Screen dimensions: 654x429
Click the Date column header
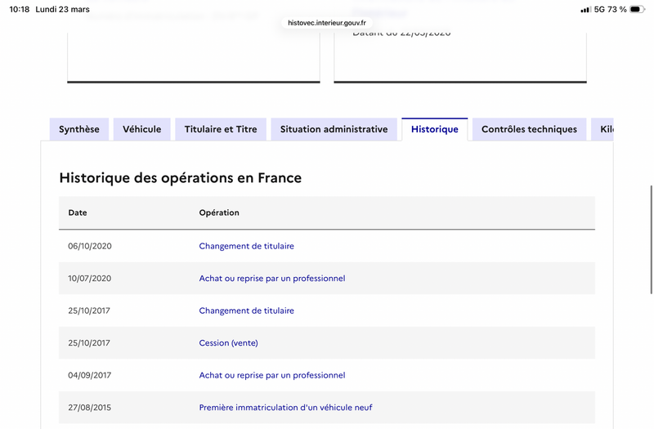(78, 212)
